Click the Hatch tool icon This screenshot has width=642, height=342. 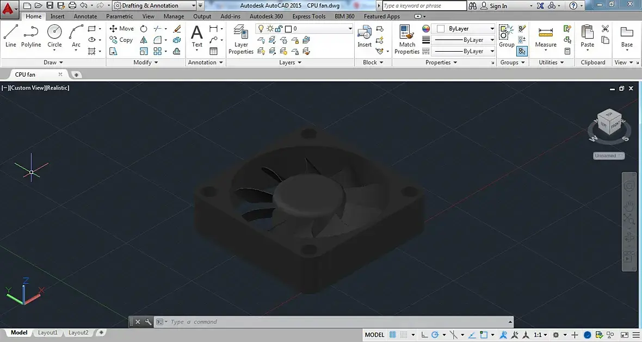tap(92, 51)
